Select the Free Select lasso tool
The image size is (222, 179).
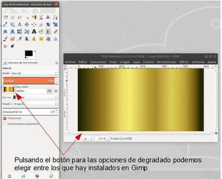[20, 17]
